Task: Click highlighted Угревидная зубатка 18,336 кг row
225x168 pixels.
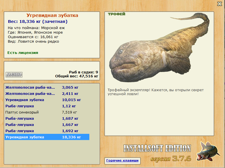Action: click(x=47, y=137)
